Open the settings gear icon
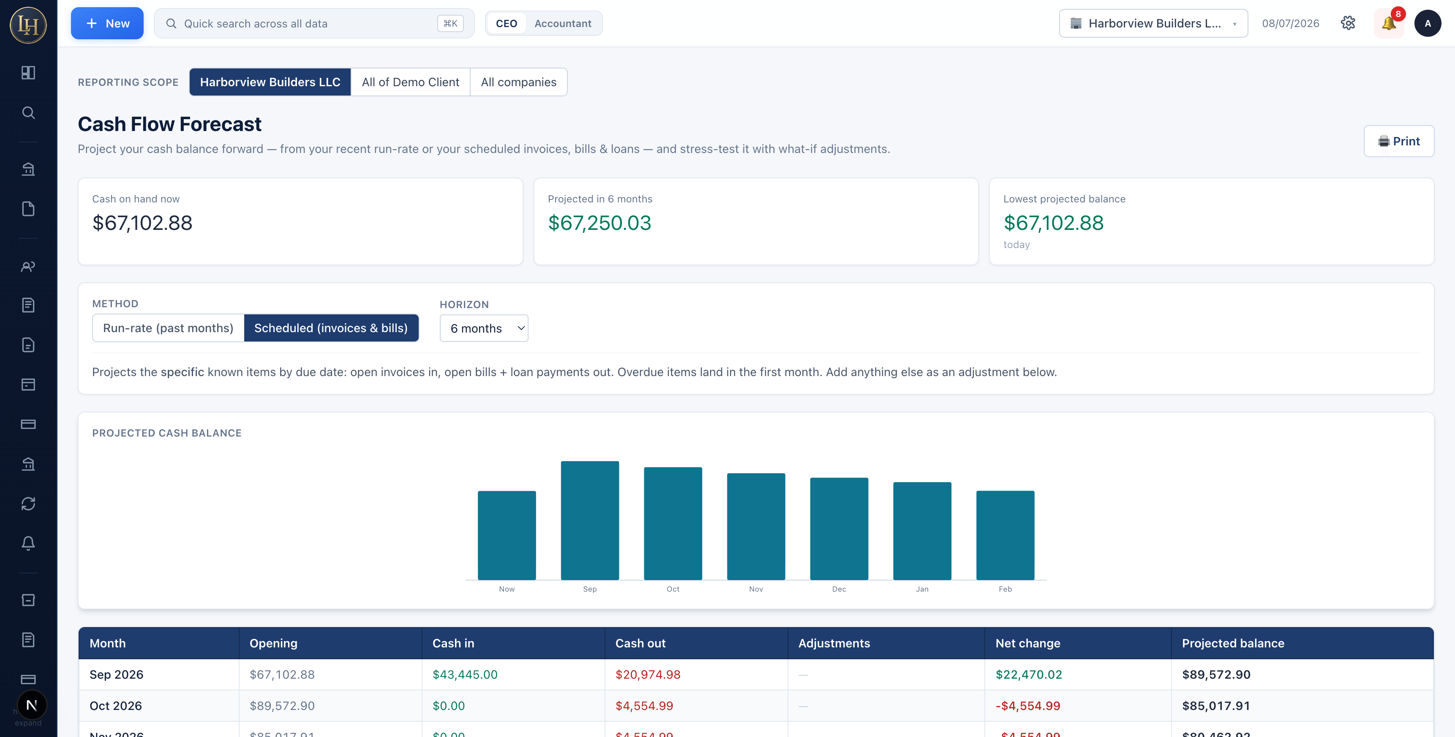 (x=1348, y=23)
